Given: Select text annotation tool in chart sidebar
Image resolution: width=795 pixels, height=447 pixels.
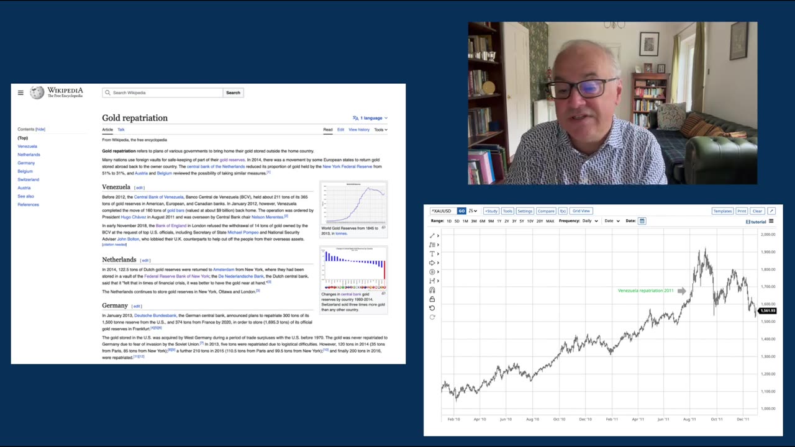Looking at the screenshot, I should (432, 254).
